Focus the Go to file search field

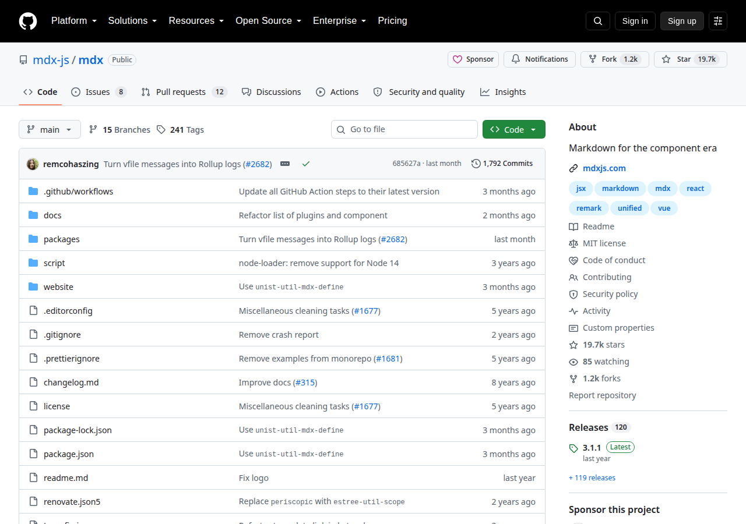(x=404, y=129)
